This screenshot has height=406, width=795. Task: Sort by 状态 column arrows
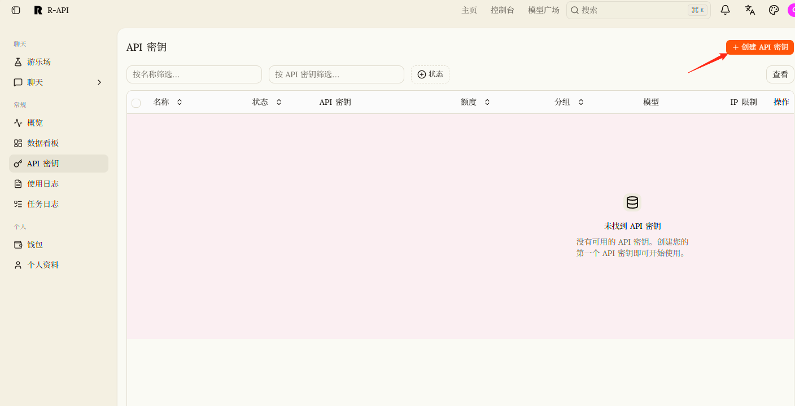pyautogui.click(x=279, y=102)
